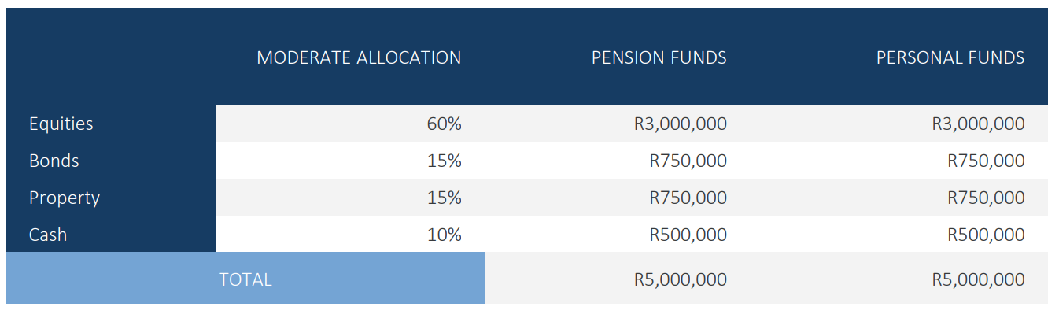Click Cash R500,000 under Pension Funds
The width and height of the screenshot is (1059, 318).
pos(688,235)
